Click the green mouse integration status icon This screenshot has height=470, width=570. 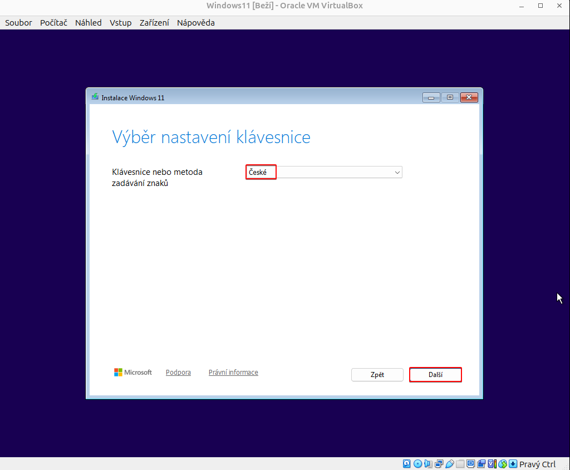(503, 464)
